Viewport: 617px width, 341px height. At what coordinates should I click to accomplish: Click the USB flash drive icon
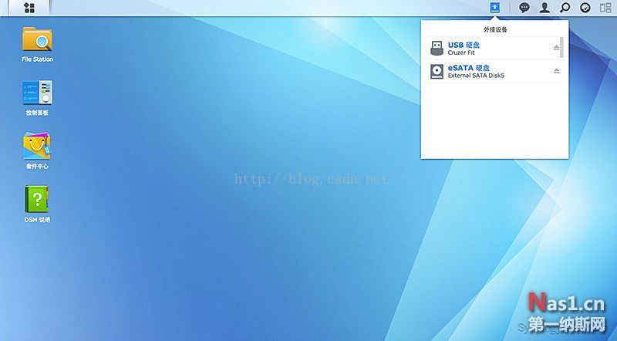coord(436,48)
